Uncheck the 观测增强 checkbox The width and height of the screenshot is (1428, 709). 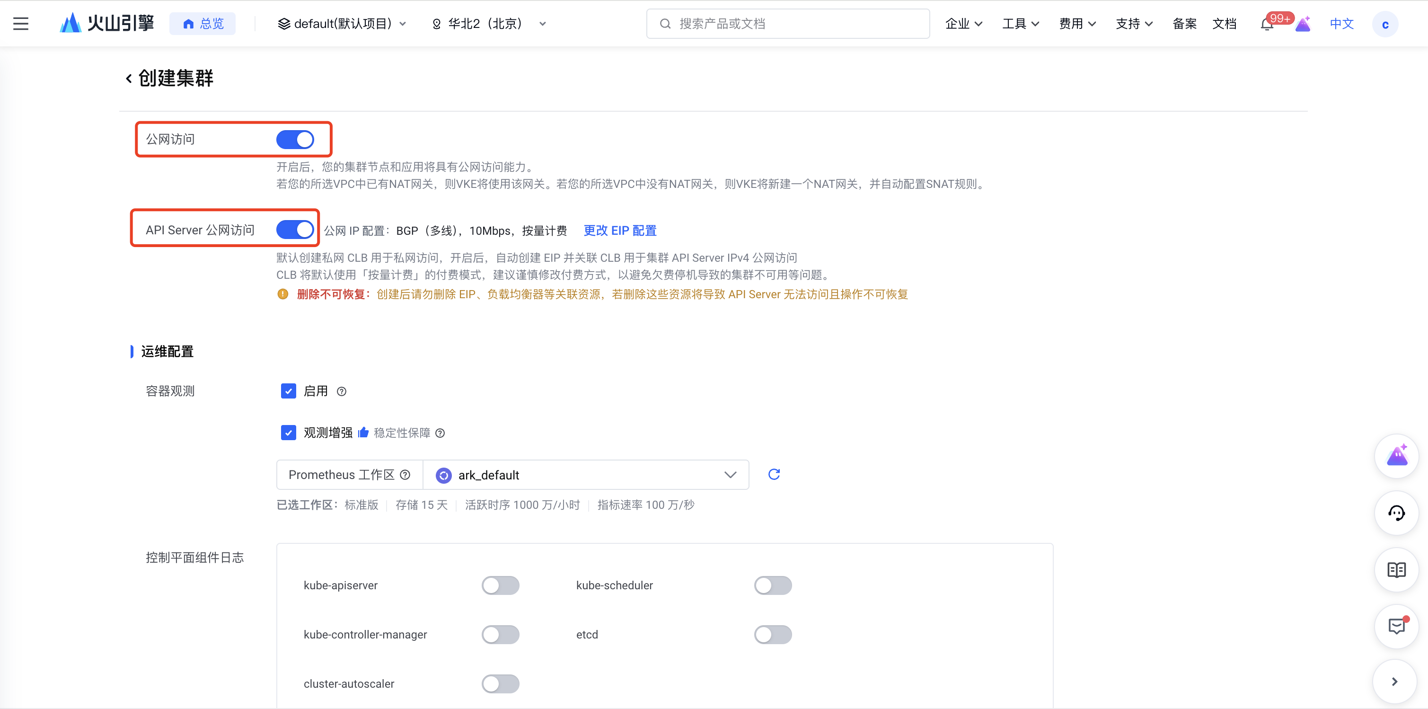[288, 433]
